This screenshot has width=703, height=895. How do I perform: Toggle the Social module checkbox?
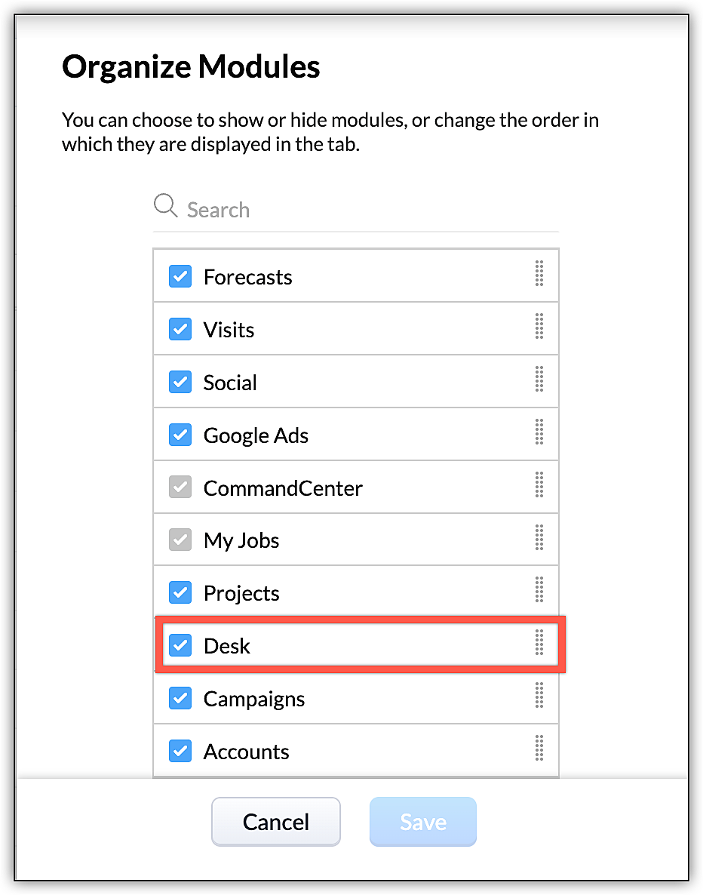(x=180, y=383)
